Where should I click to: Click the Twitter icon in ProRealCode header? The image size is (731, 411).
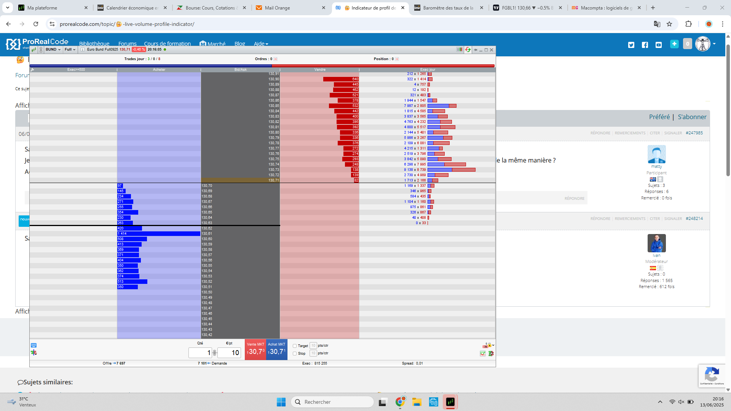click(631, 45)
